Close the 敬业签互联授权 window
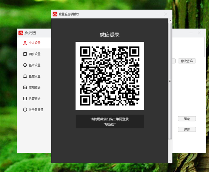This screenshot has width=209, height=172. point(166,14)
